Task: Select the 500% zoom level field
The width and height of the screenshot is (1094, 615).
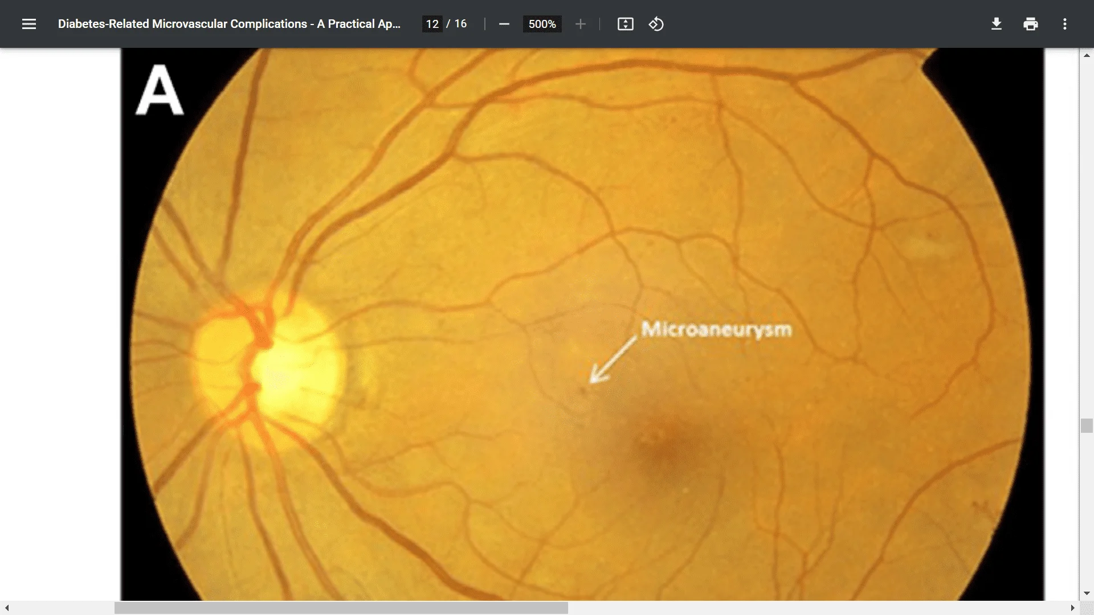Action: (x=542, y=24)
